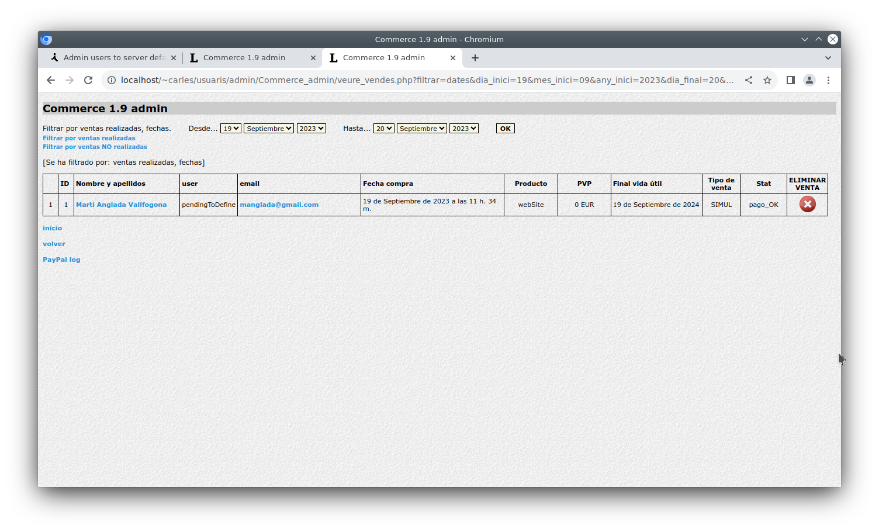879x532 pixels.
Task: Open a new tab with plus button
Action: pyautogui.click(x=475, y=58)
